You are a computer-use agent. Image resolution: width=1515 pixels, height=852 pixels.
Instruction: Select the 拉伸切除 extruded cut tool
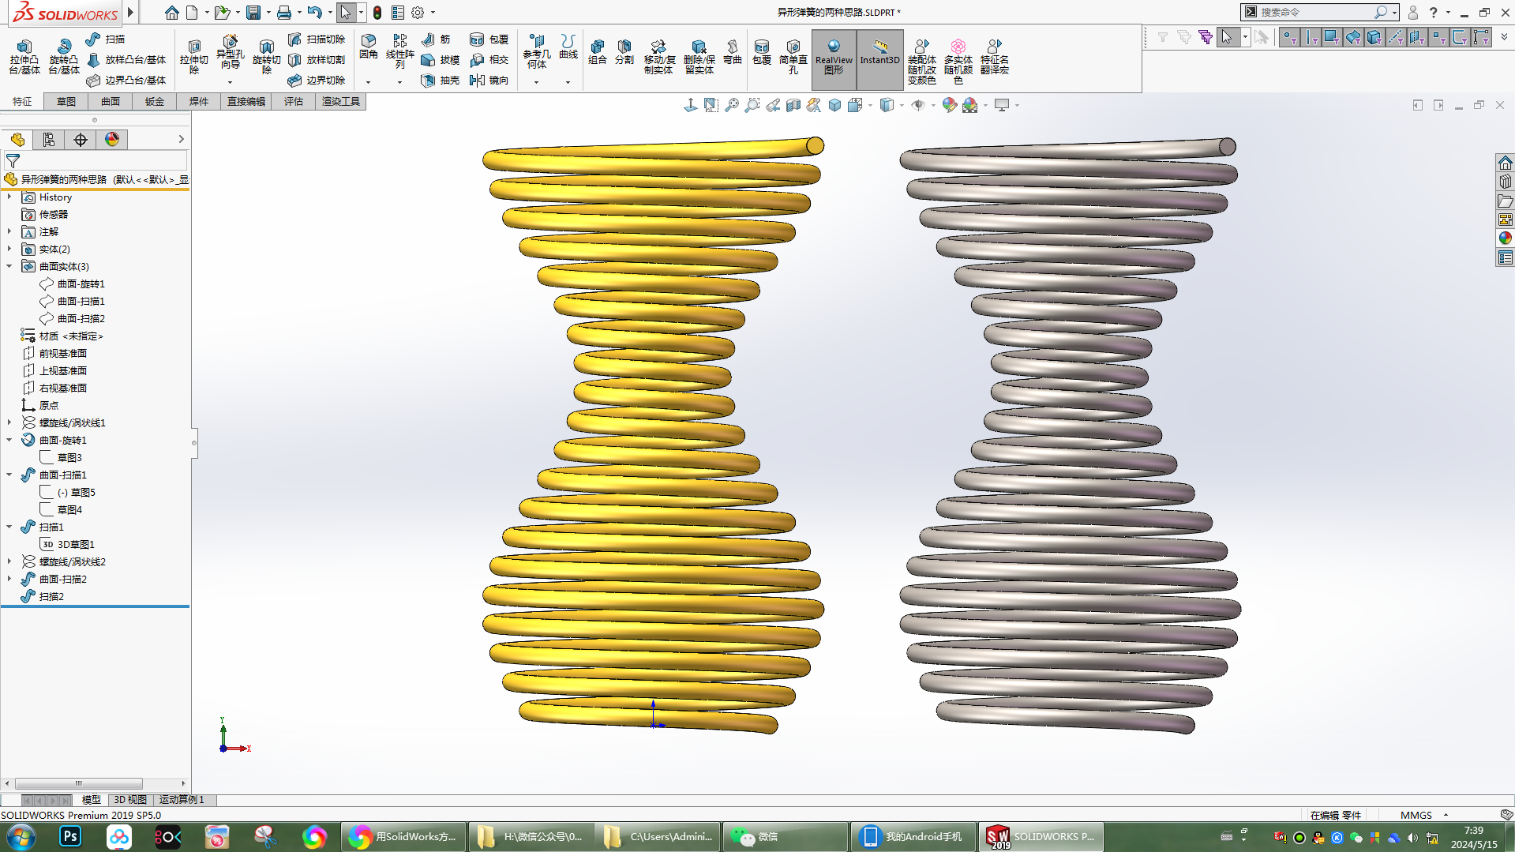pos(194,57)
